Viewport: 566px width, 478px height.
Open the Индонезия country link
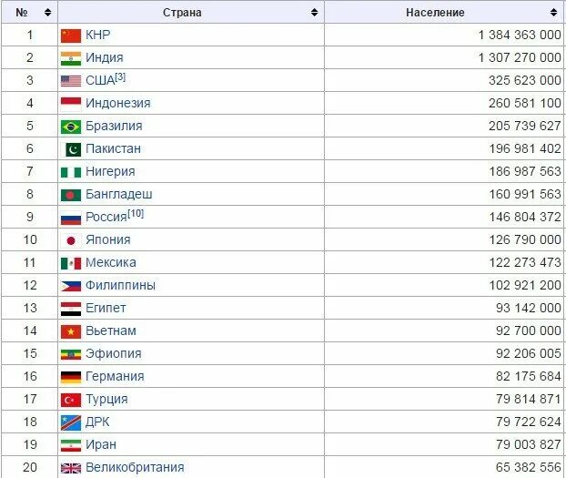coord(118,103)
